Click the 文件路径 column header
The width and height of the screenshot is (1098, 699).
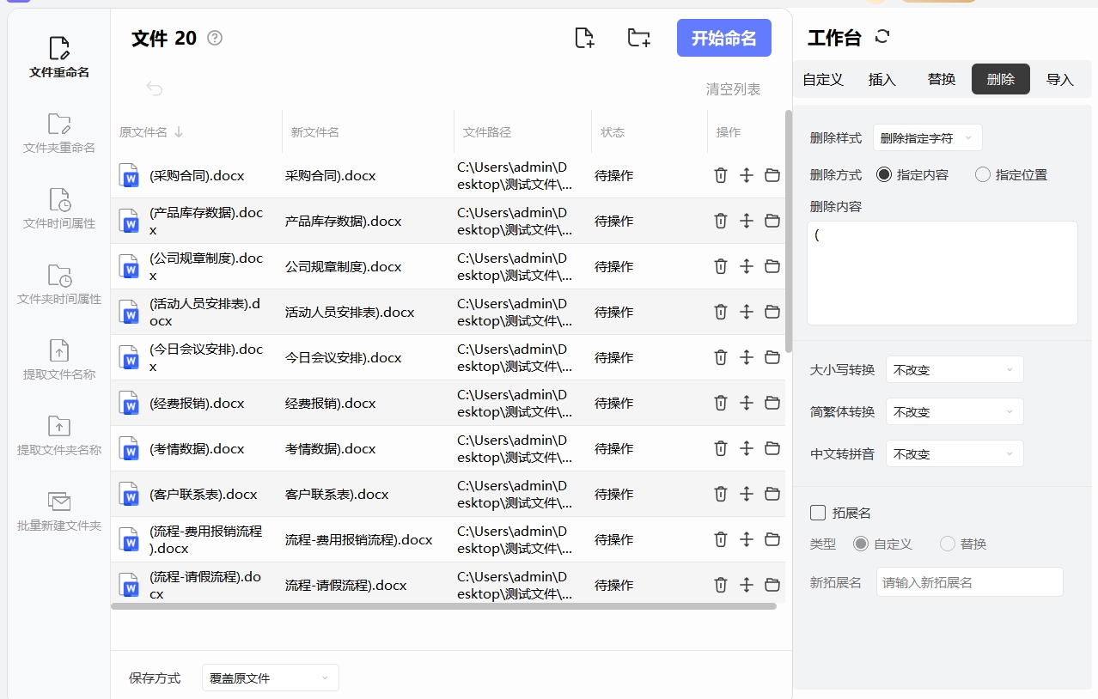pyautogui.click(x=487, y=132)
